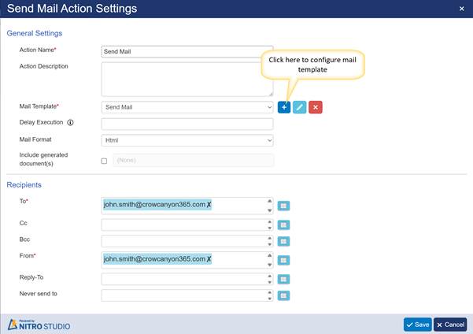
Task: Enable Include generated document(s) checkbox
Action: point(105,161)
